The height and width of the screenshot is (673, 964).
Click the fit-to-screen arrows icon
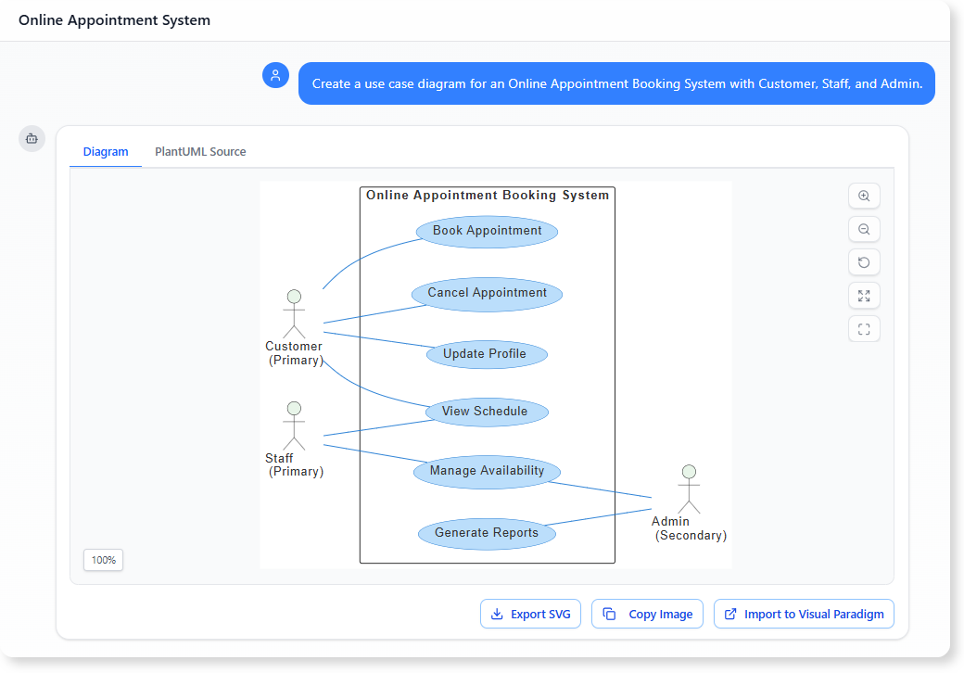pos(864,296)
